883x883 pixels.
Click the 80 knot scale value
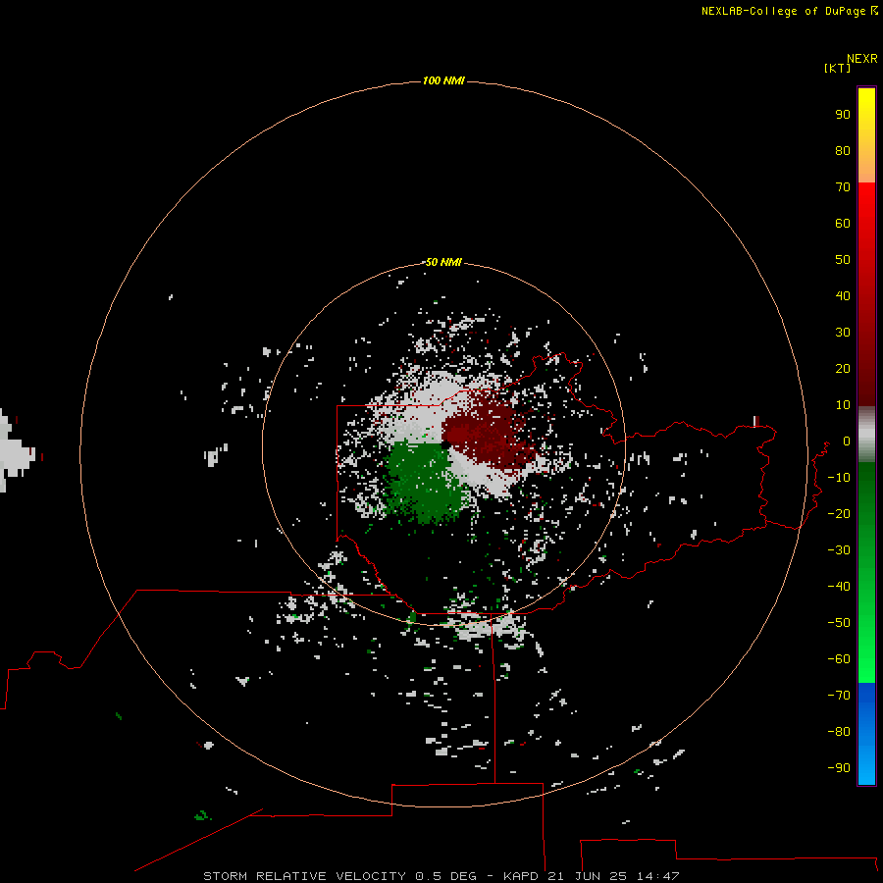pyautogui.click(x=843, y=150)
